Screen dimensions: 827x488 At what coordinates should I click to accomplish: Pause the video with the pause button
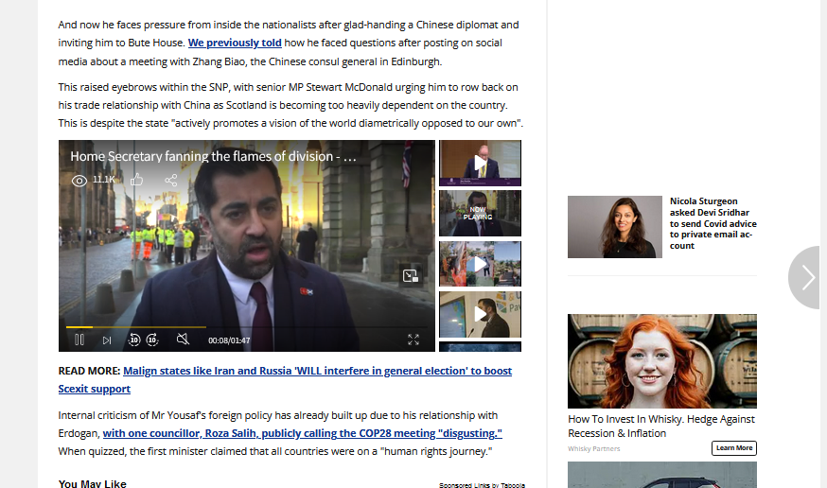[79, 340]
